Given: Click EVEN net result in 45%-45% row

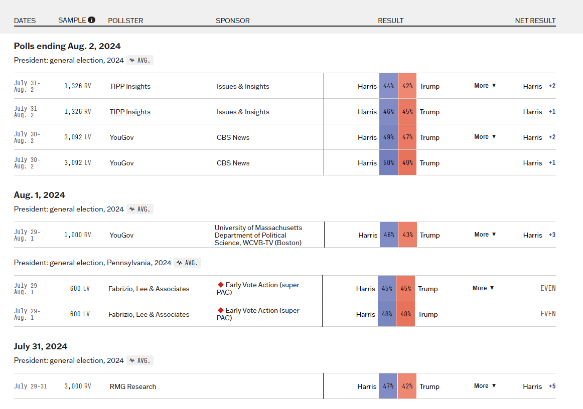Looking at the screenshot, I should (x=548, y=288).
